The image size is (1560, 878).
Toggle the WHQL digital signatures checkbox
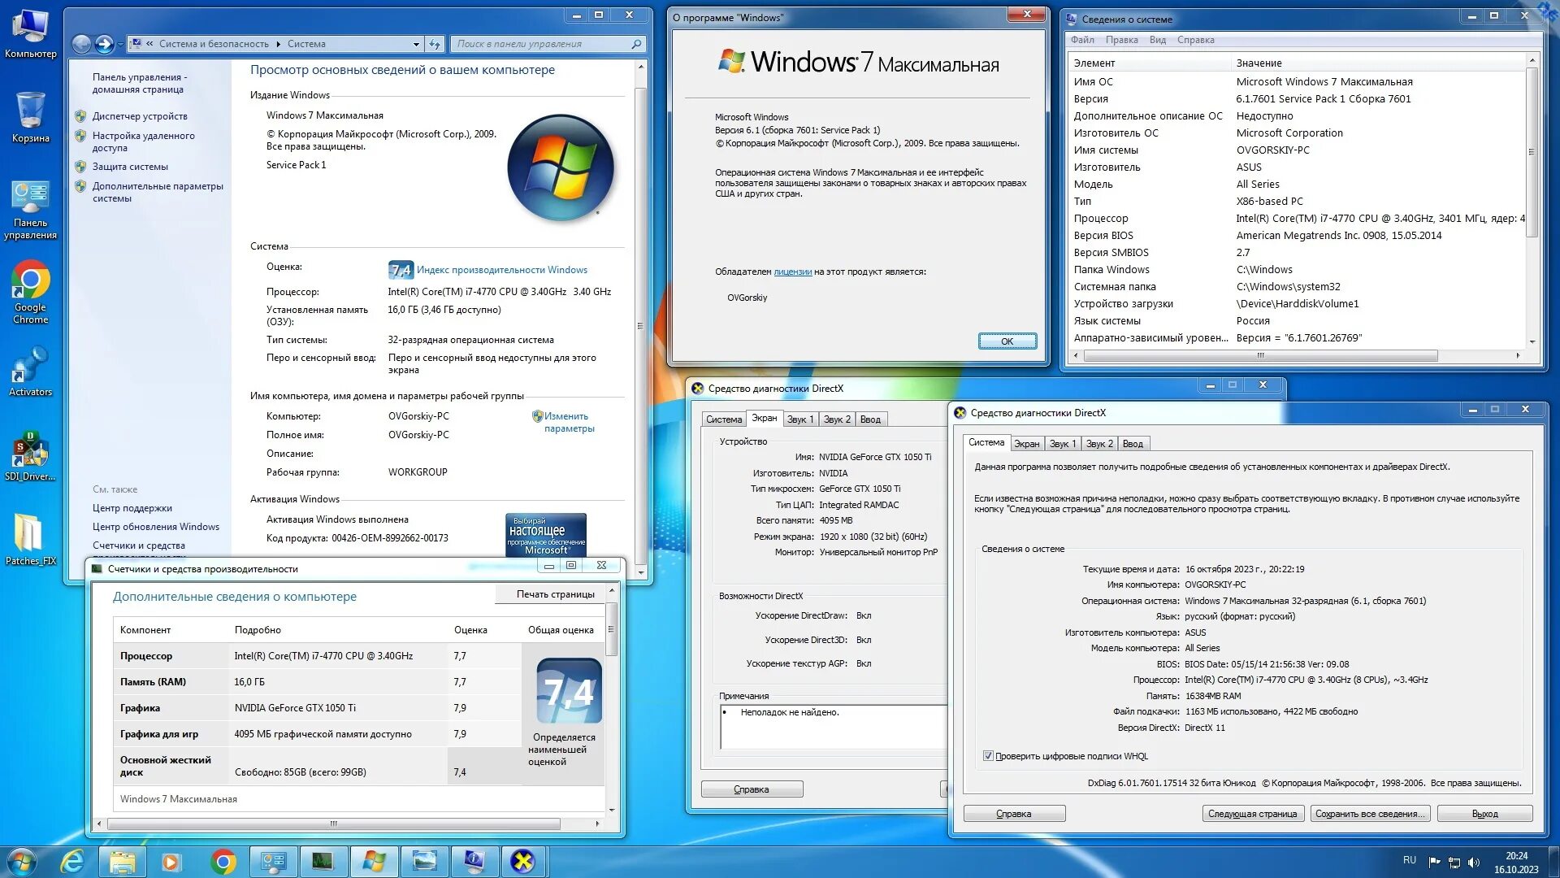point(988,756)
